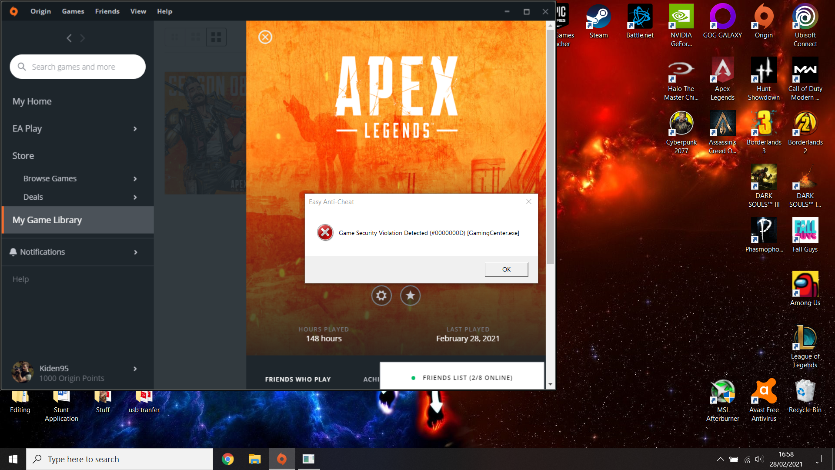Close the Apex Legends game details overlay
Screen dimensions: 835x470
coord(265,37)
